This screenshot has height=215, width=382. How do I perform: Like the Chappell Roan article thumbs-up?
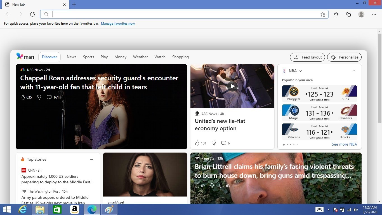(23, 97)
